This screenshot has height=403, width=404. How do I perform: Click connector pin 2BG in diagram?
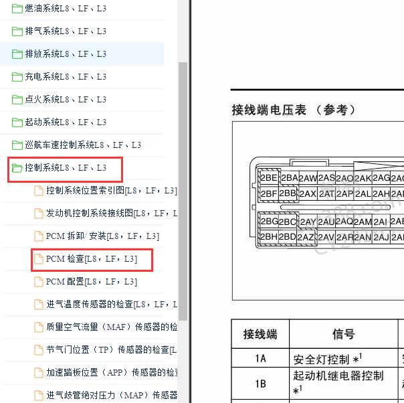click(x=270, y=221)
